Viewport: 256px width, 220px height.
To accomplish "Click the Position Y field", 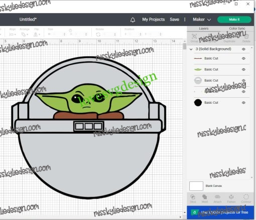I will (153, 34).
